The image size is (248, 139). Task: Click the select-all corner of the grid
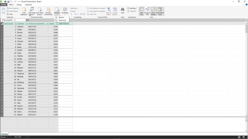[x=2, y=24]
